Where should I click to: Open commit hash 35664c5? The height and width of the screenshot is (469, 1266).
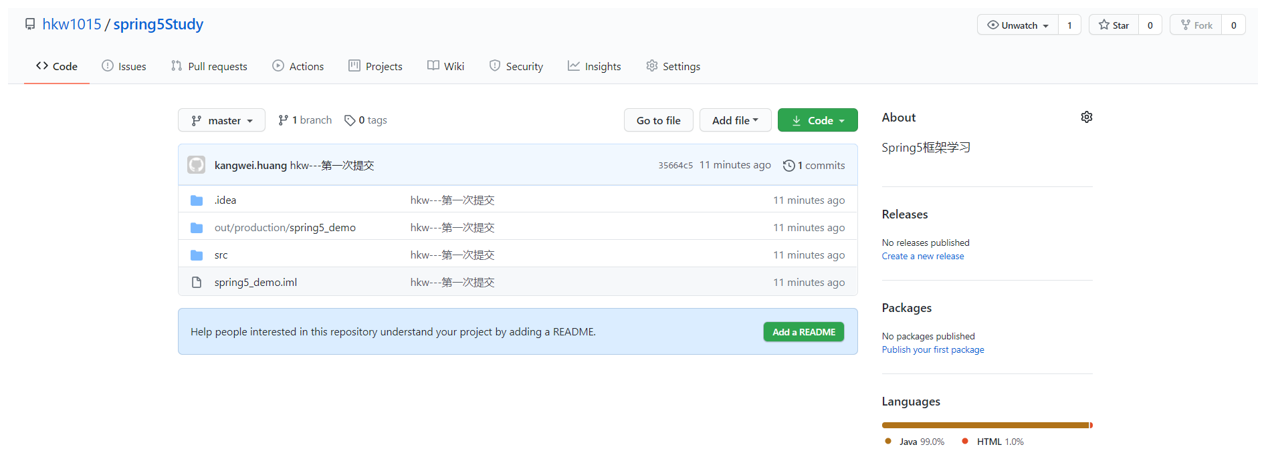pos(675,166)
